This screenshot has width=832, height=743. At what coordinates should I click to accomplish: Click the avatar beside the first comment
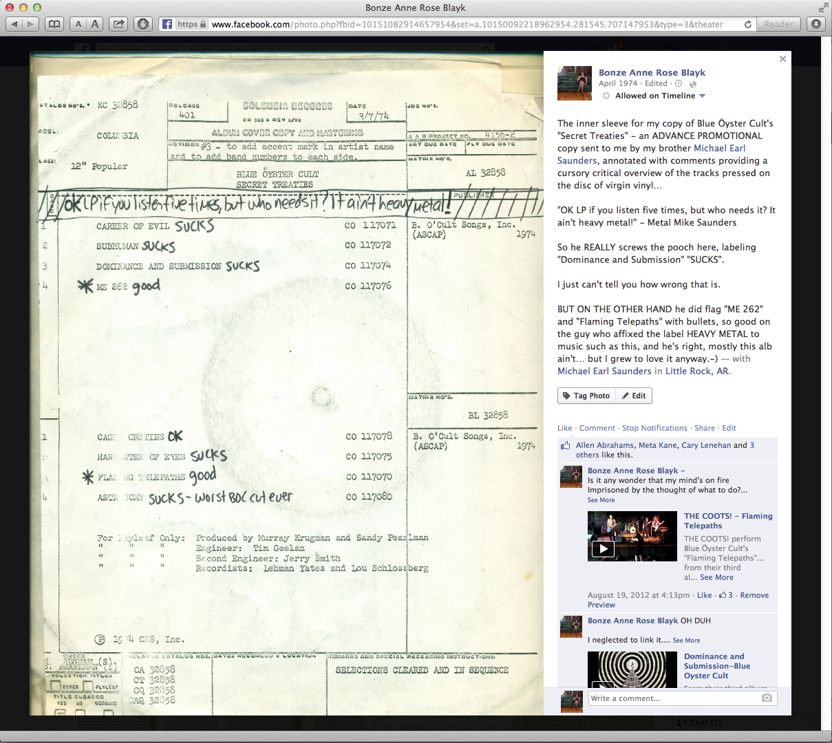click(571, 477)
